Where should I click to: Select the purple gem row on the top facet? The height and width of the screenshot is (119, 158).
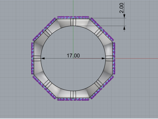click(x=73, y=18)
